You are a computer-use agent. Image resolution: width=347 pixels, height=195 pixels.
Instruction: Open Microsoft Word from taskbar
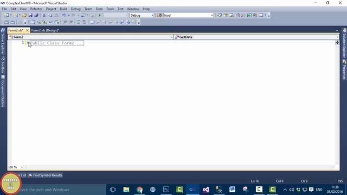pos(232,190)
